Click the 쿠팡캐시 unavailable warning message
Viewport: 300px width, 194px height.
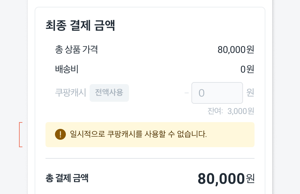[x=138, y=134]
